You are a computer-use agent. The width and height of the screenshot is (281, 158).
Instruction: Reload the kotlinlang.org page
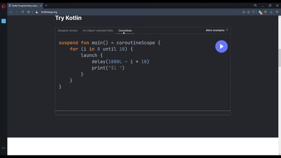tap(22, 12)
